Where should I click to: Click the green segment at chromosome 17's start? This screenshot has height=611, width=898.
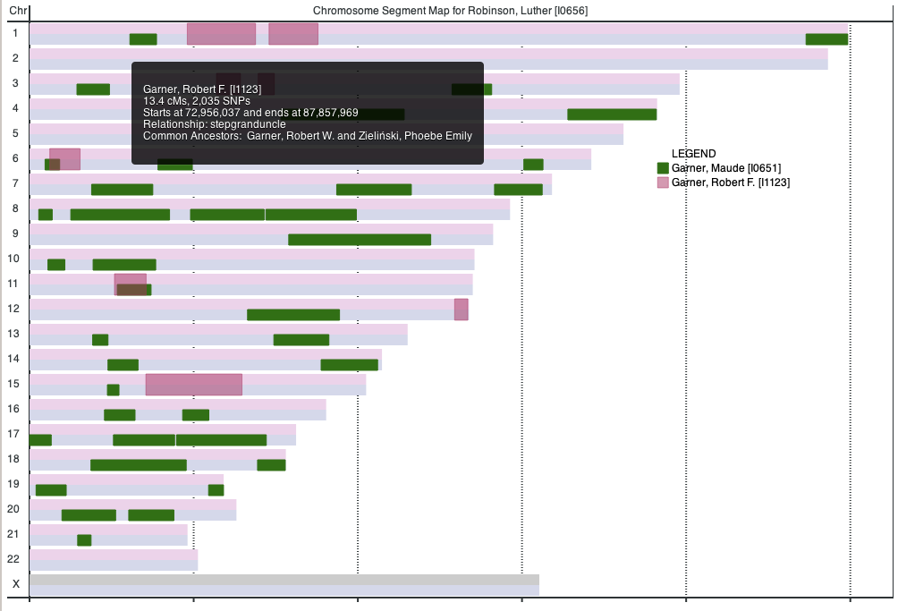40,440
